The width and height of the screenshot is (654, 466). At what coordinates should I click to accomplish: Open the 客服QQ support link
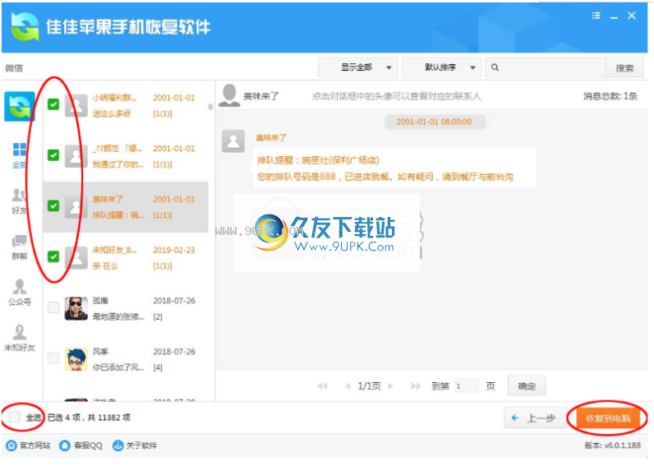point(81,445)
